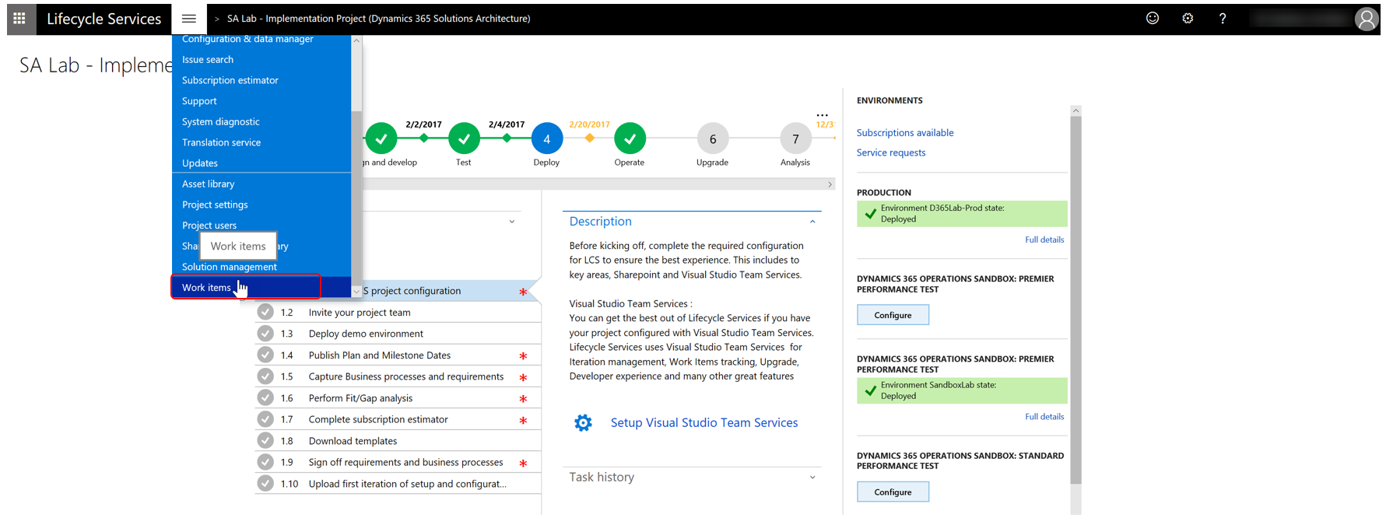The image size is (1386, 532).
Task: Click the Environments panel scroll up arrow
Action: pos(1075,110)
